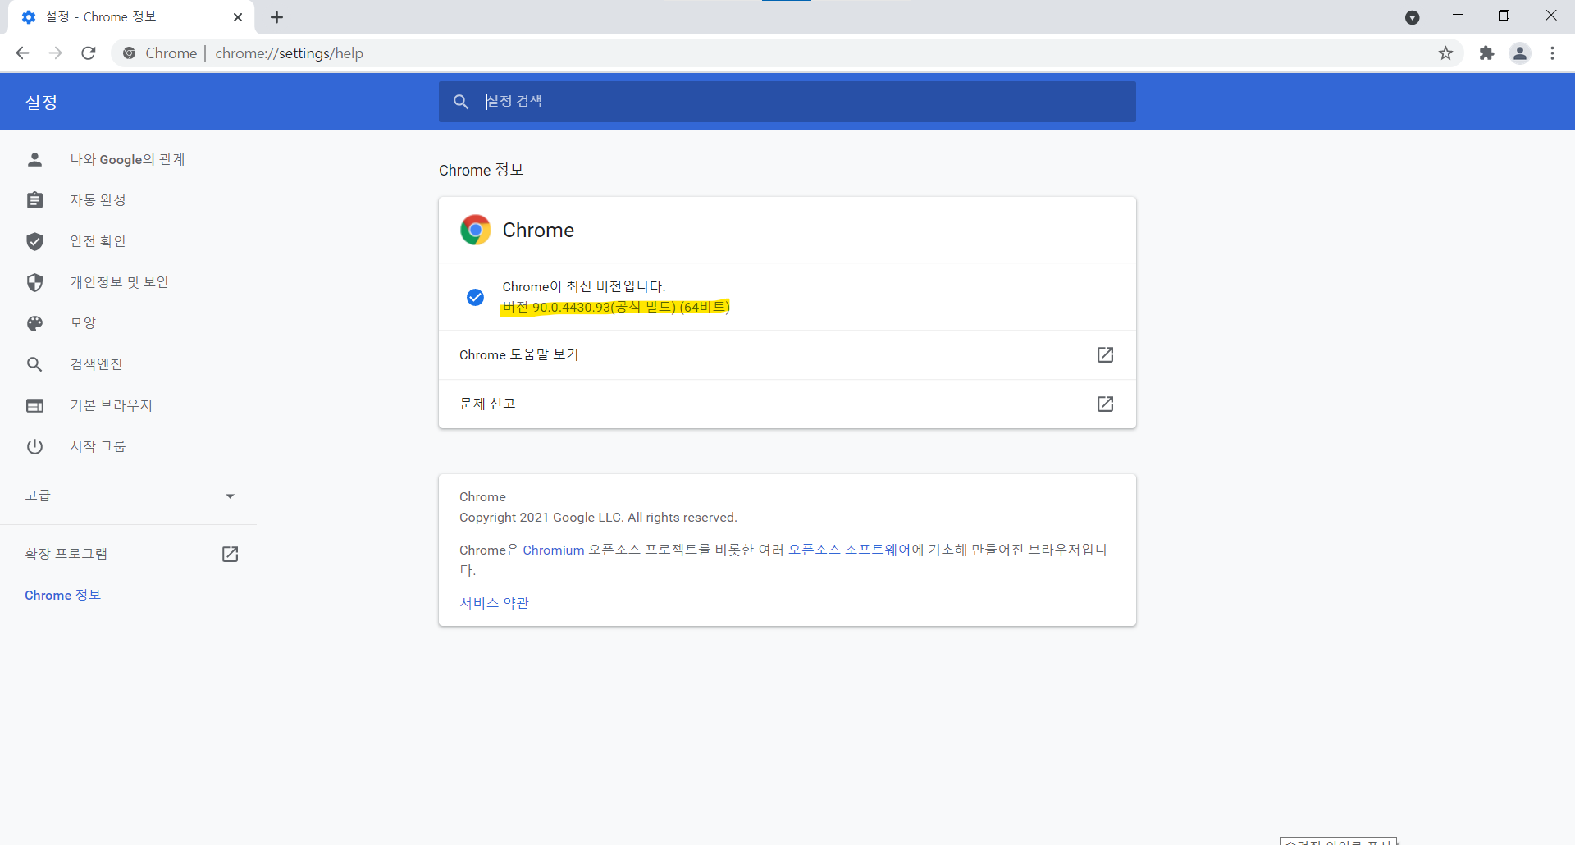This screenshot has height=845, width=1575.
Task: Click the shield icon for '개인정보 및 보안'
Action: click(x=34, y=282)
